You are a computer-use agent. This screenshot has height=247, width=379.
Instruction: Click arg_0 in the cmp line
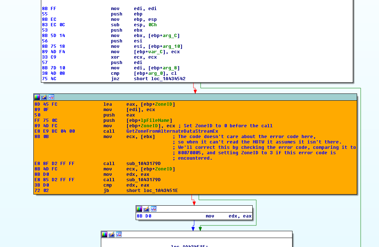click(x=156, y=73)
